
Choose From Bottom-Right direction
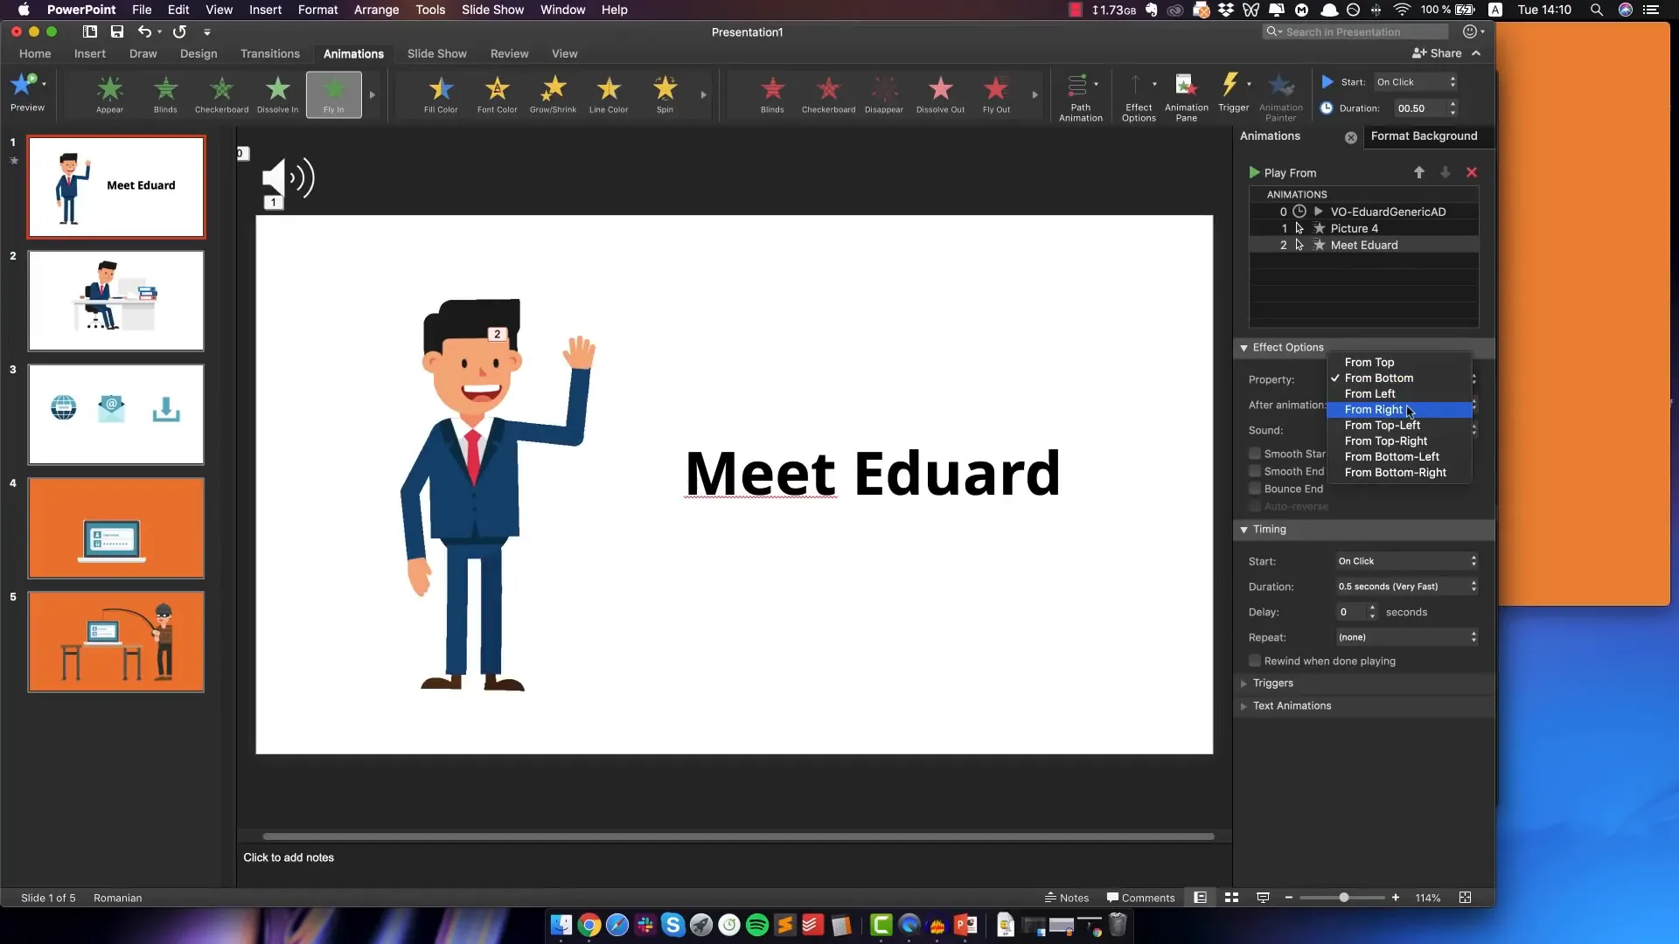pos(1399,473)
